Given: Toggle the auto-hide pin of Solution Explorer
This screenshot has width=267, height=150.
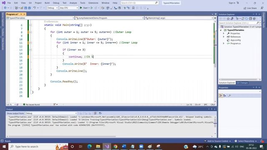Looking at the screenshot, I should click(x=256, y=14).
